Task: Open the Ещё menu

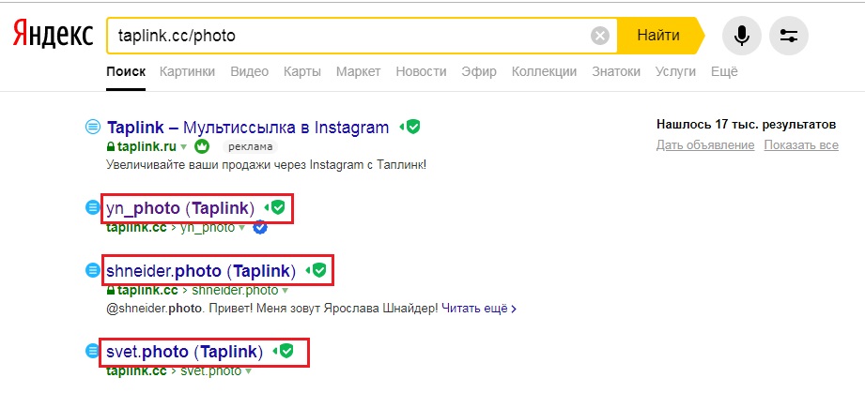Action: [724, 71]
